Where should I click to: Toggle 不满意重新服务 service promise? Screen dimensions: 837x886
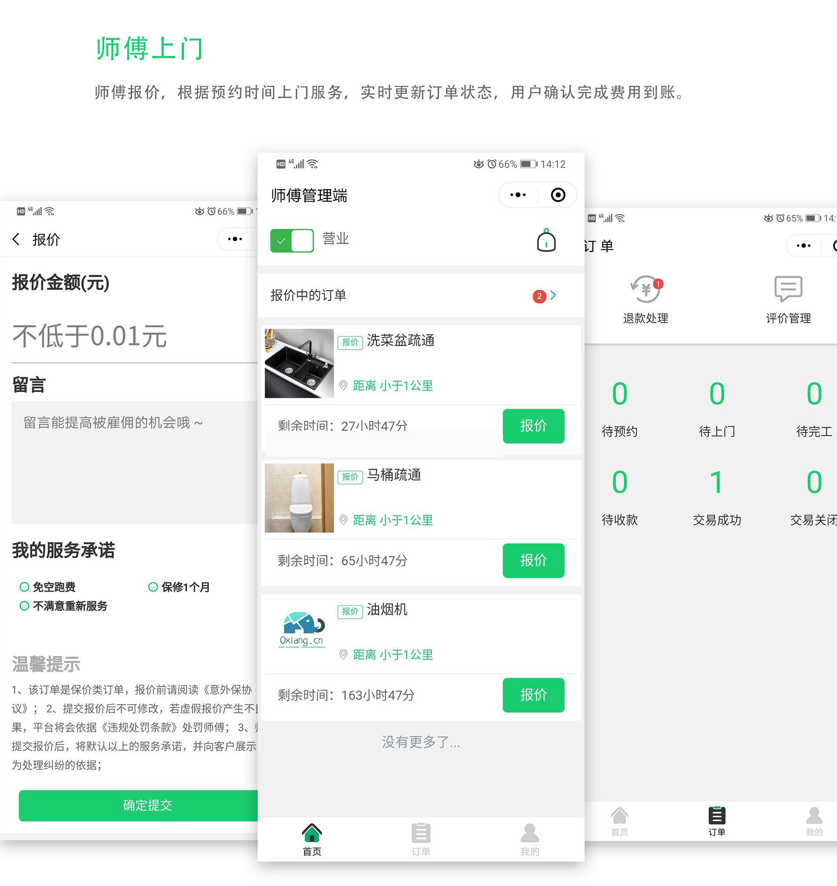coord(64,606)
